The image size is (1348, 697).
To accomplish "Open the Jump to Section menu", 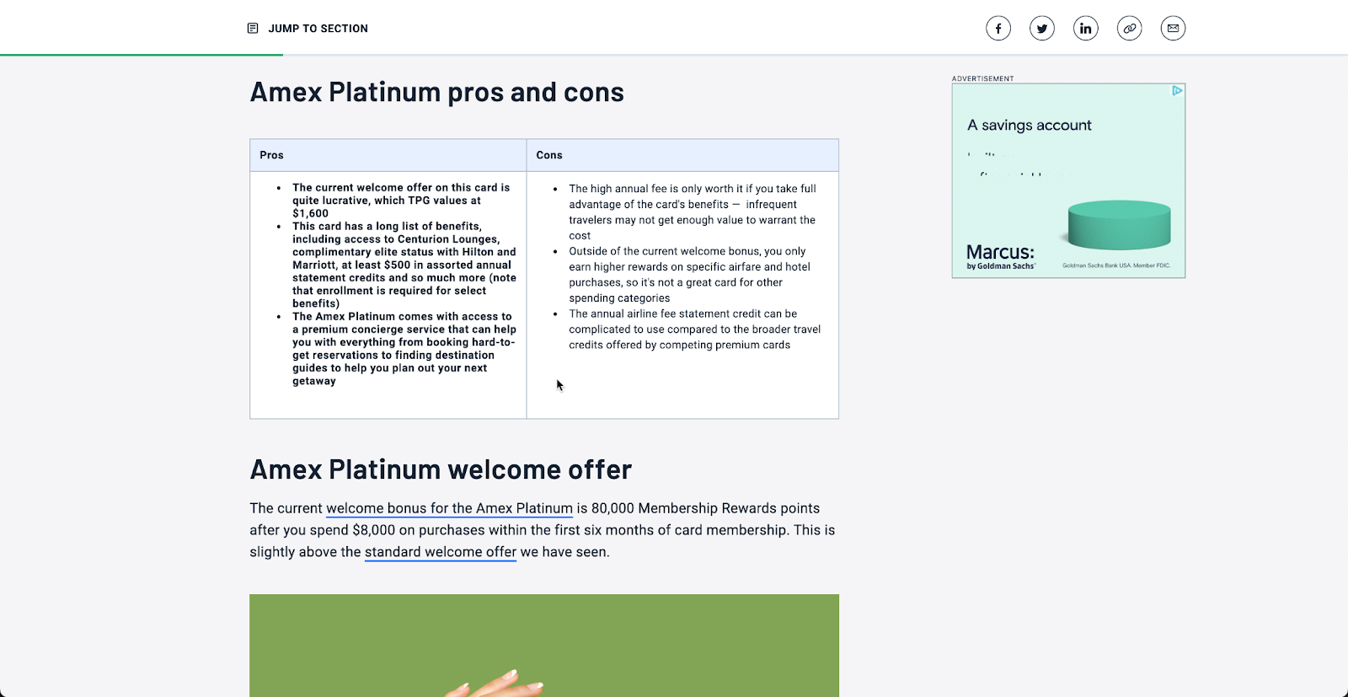I will (308, 29).
